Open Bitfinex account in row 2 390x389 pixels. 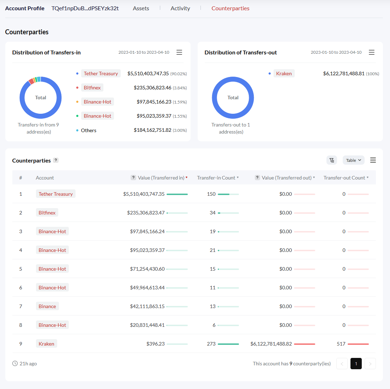click(x=47, y=212)
